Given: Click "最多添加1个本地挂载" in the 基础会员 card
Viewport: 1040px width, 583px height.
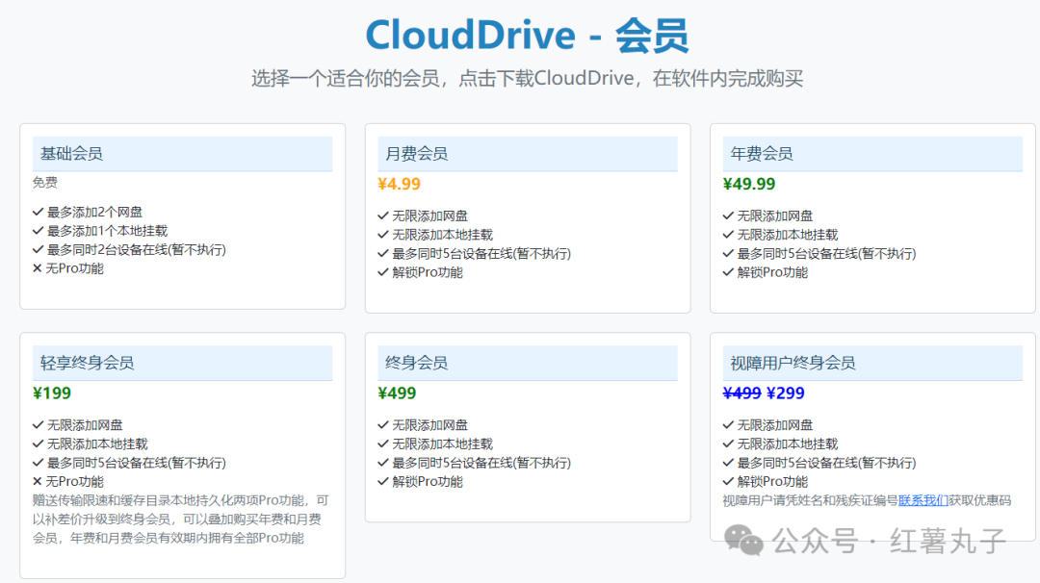Looking at the screenshot, I should tap(107, 231).
